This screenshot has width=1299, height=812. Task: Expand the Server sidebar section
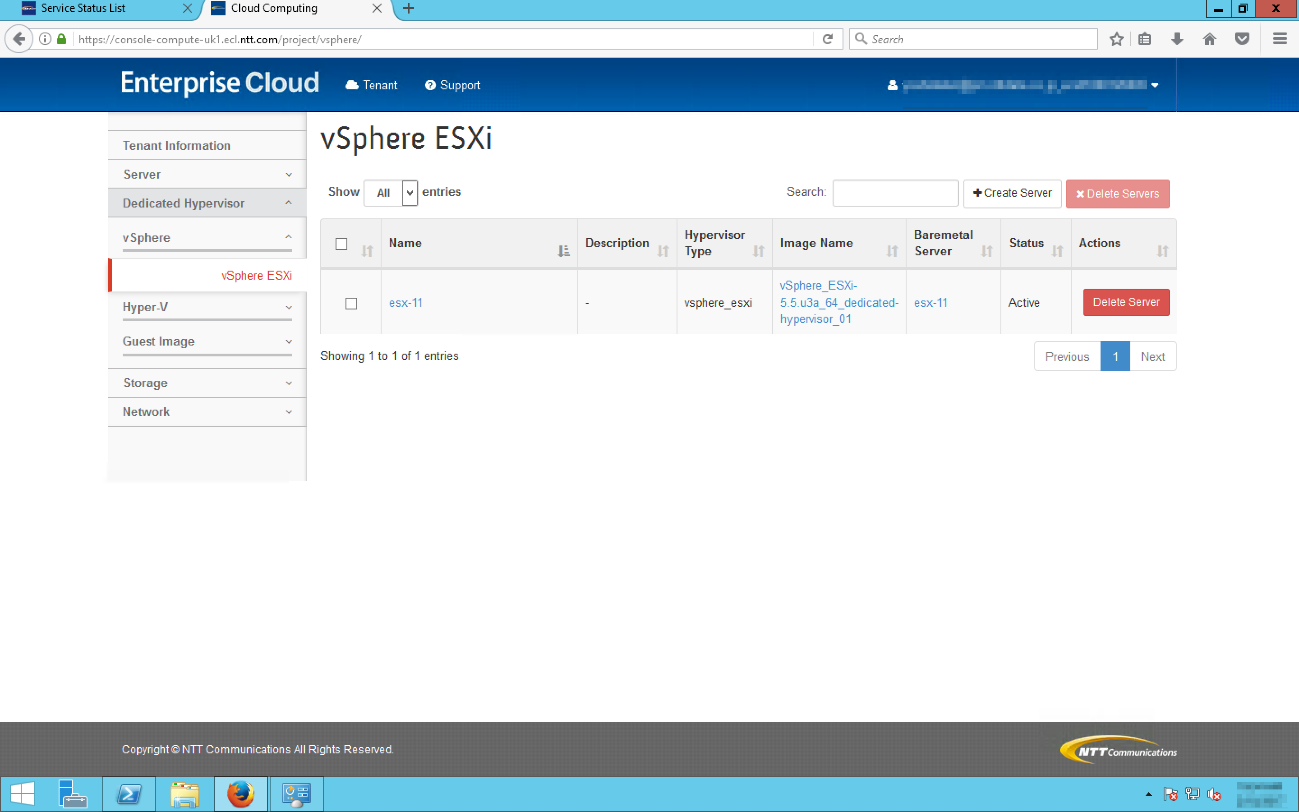(207, 174)
